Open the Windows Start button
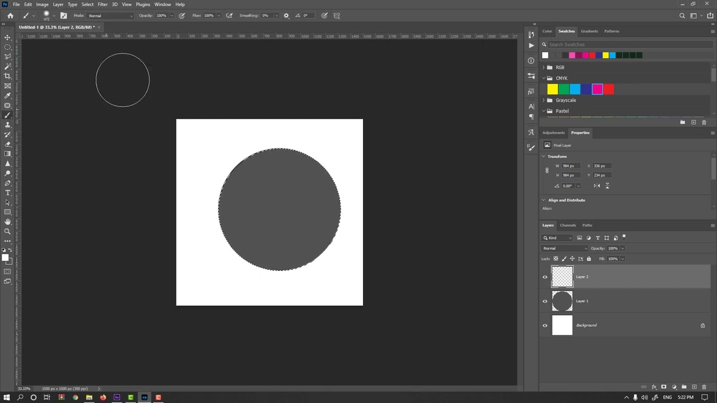This screenshot has height=403, width=717. tap(7, 397)
